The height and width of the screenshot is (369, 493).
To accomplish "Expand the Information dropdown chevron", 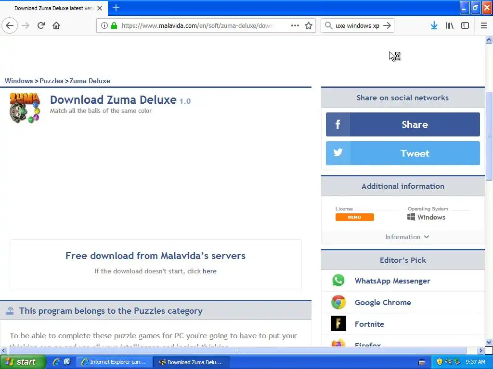I will (x=427, y=237).
